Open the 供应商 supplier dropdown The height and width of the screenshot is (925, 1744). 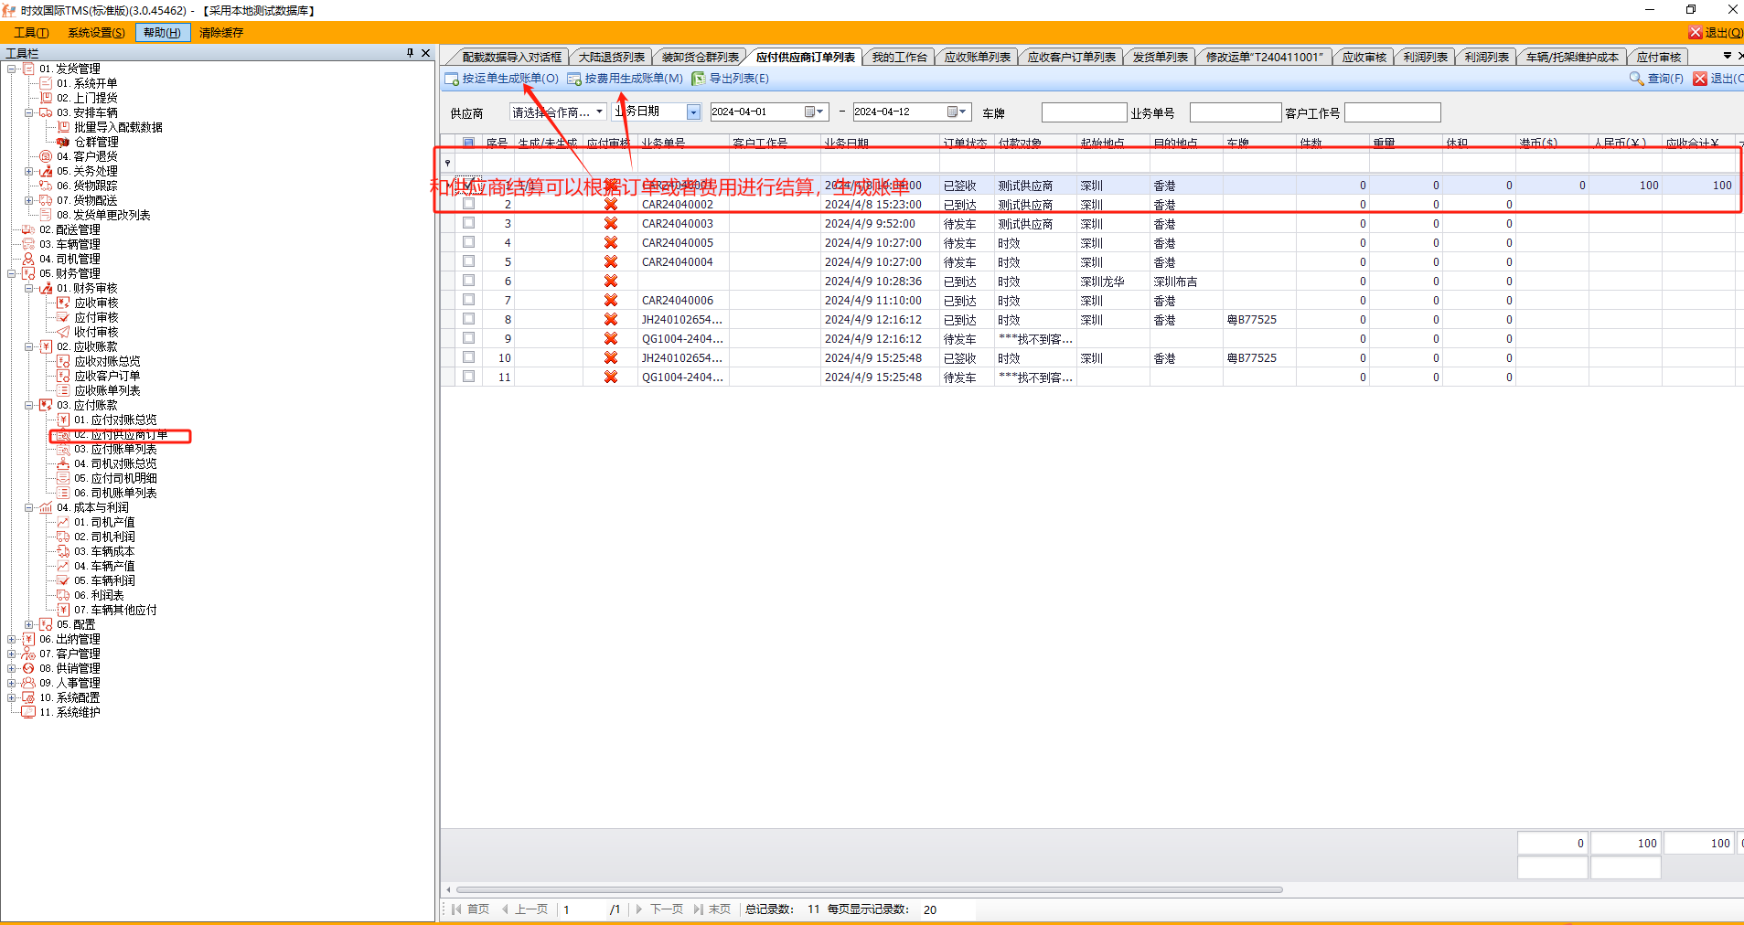599,112
